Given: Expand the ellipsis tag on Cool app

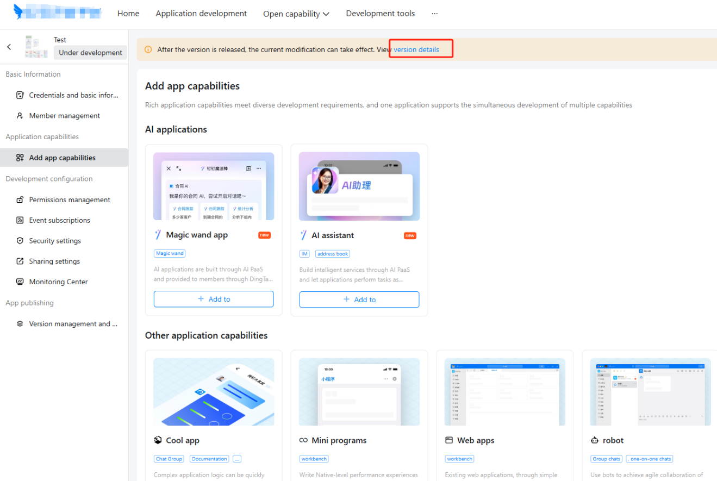Looking at the screenshot, I should click(237, 459).
